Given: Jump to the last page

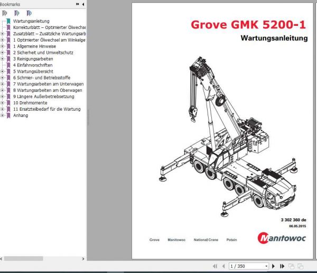Looking at the screenshot, I should click(282, 266).
